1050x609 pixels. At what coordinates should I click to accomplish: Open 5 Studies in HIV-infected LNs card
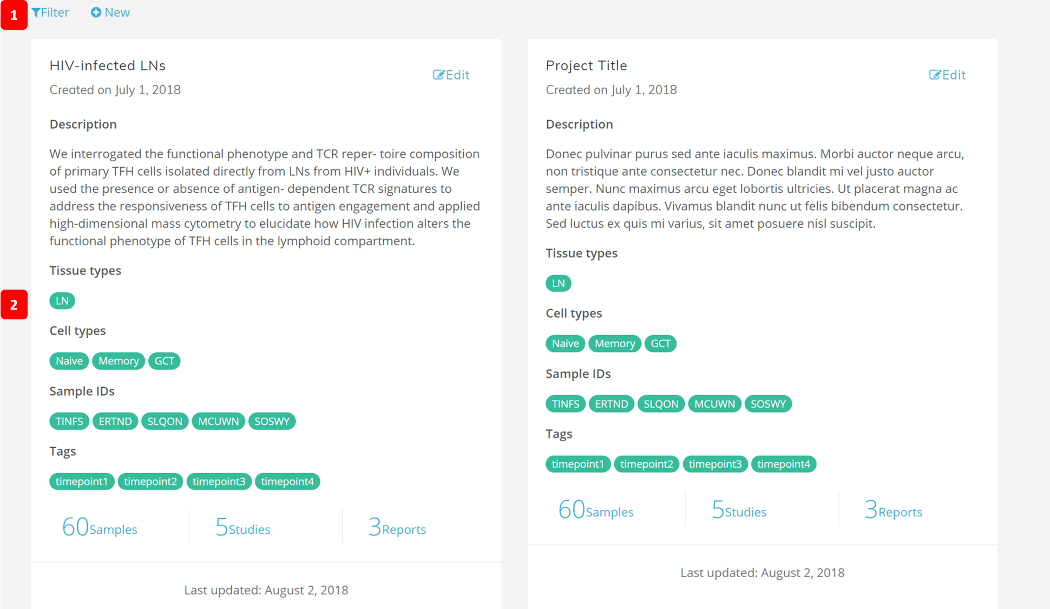pos(242,527)
